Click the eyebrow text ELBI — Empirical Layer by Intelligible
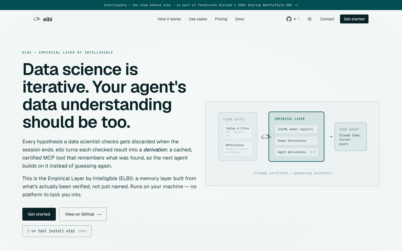 point(68,52)
